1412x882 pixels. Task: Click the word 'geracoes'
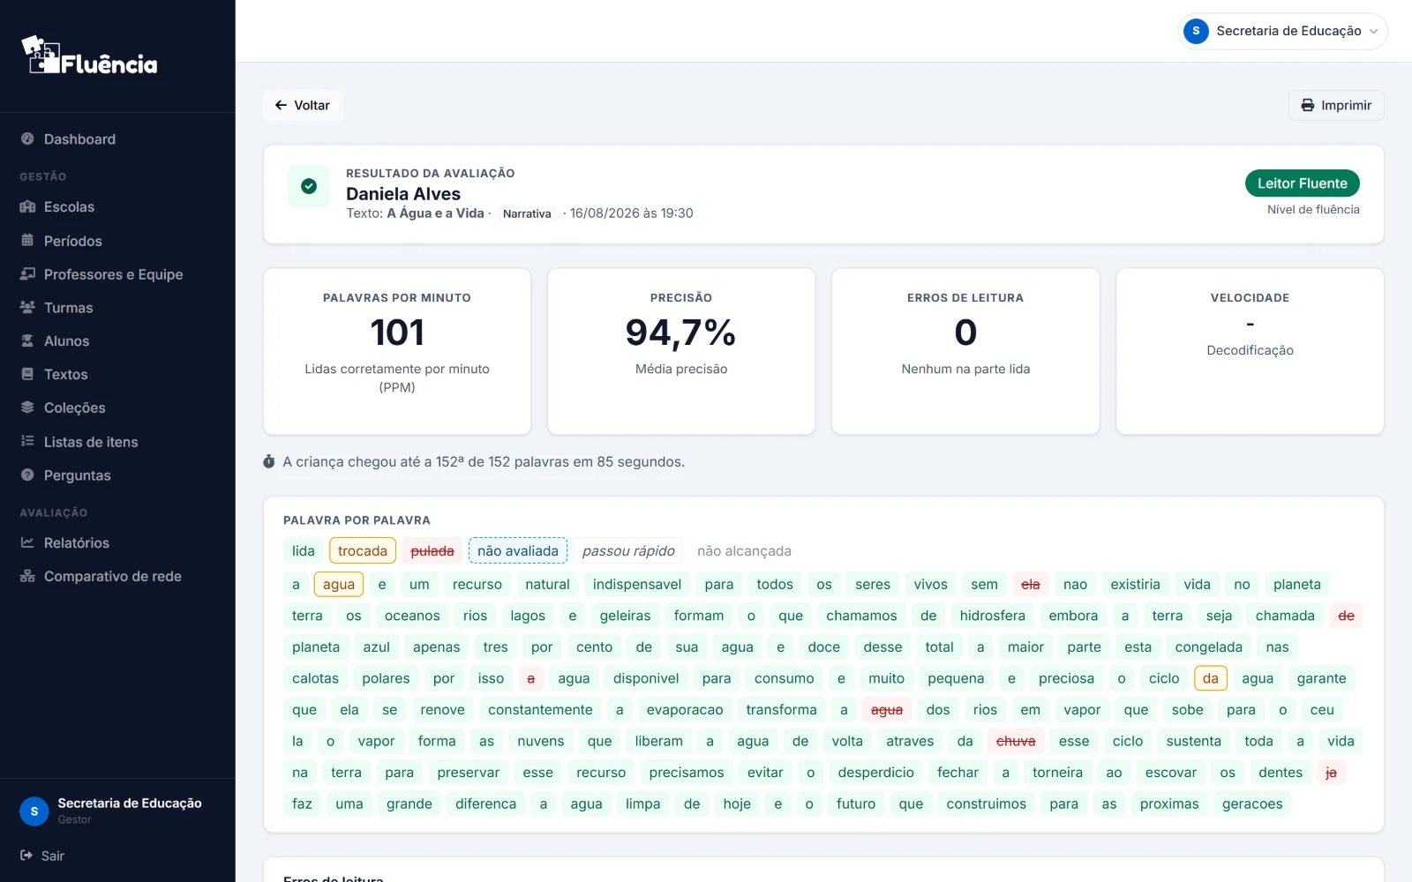pyautogui.click(x=1252, y=804)
